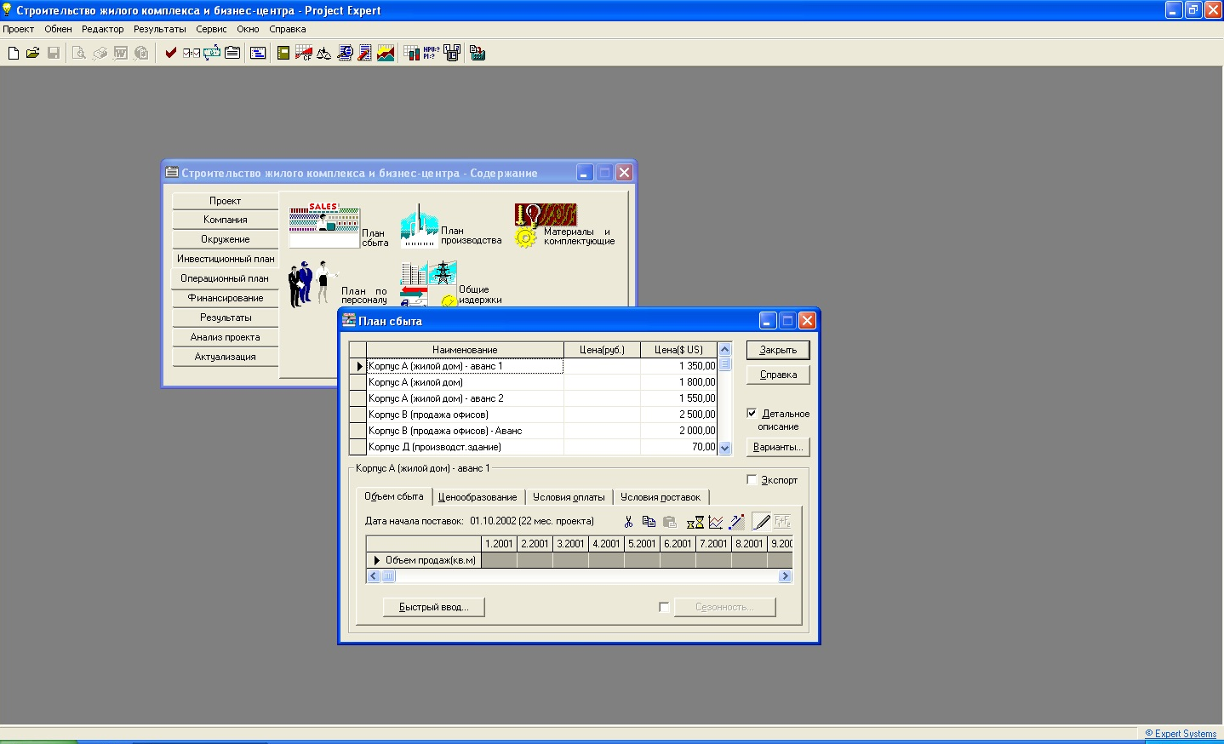Click the last toolbar icon with green table
Viewport: 1224px width, 744px height.
(x=478, y=53)
